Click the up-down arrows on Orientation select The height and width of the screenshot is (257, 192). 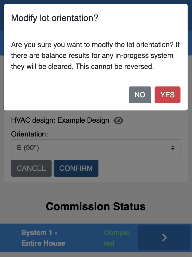point(173,148)
